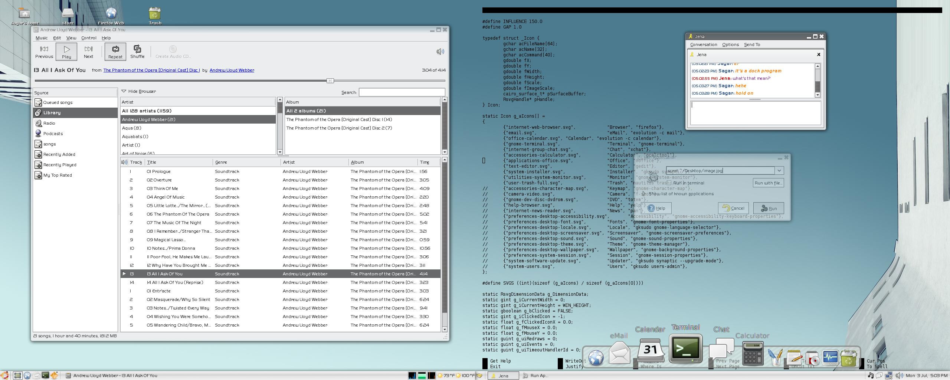Select the '03 Think Of Me' track row
Screen dimensions: 950x380
(x=281, y=189)
